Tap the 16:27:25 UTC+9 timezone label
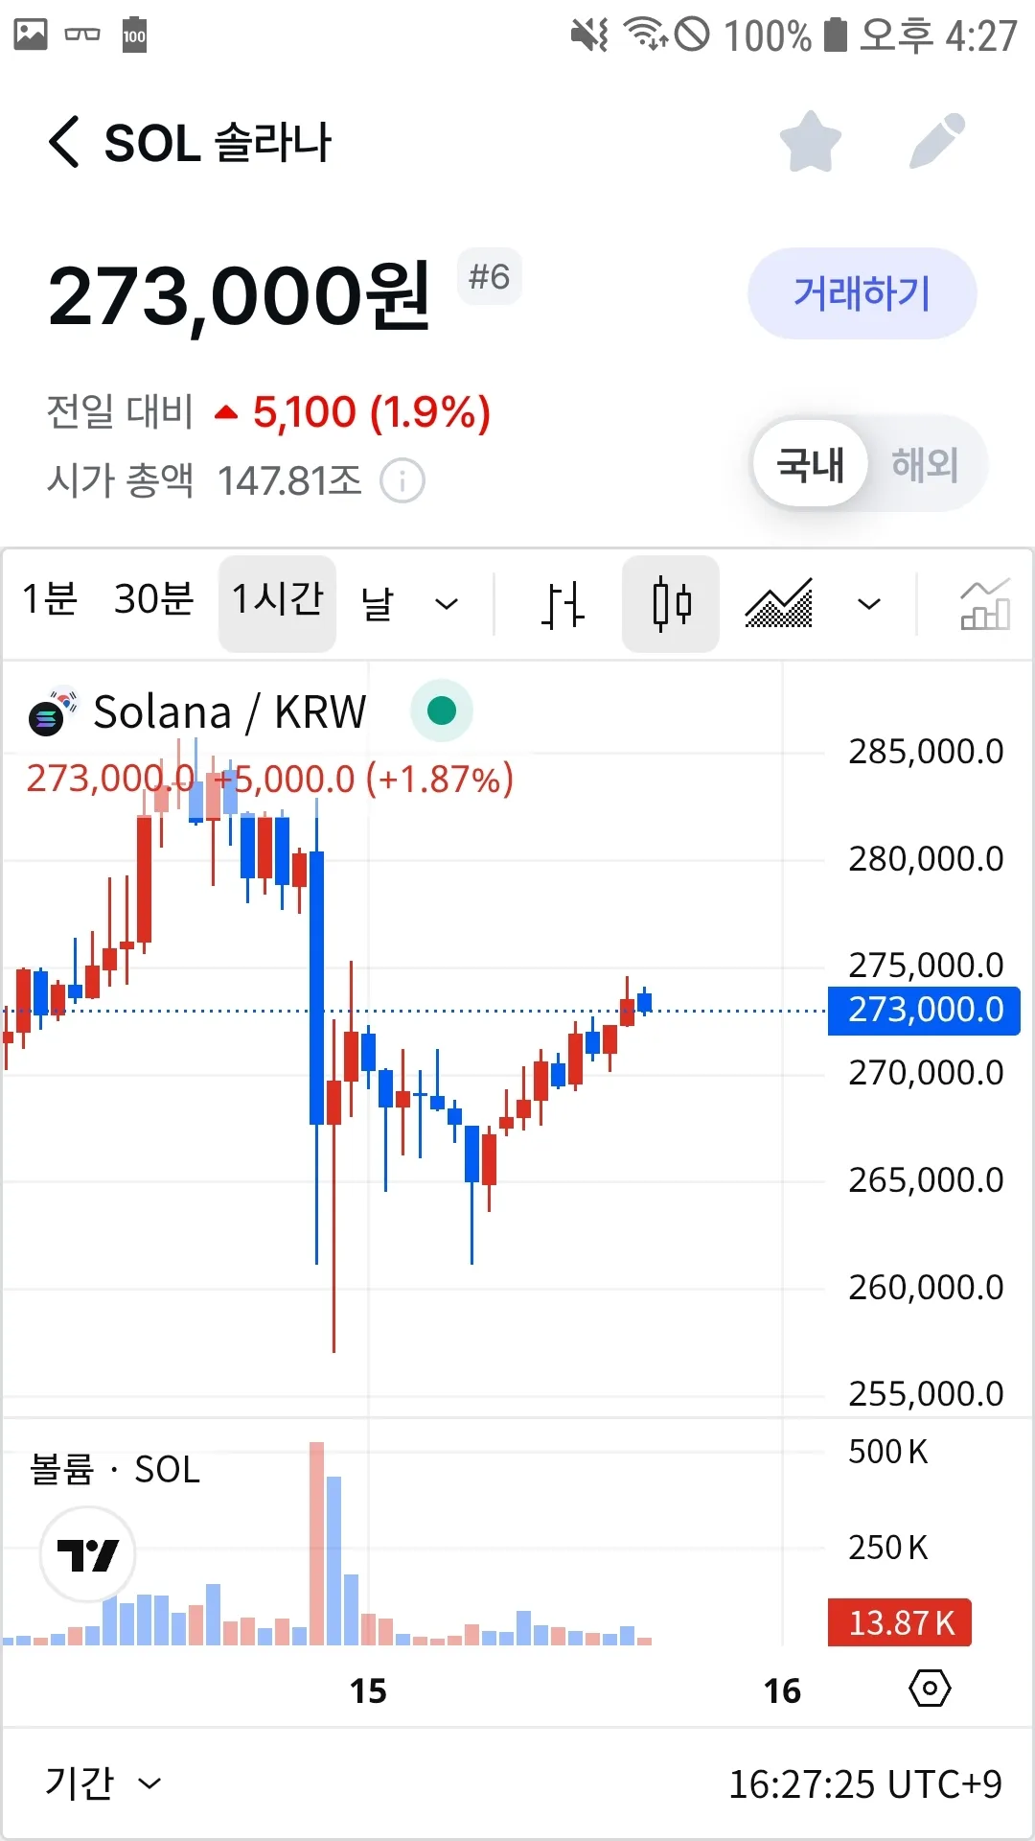 coord(864,1784)
